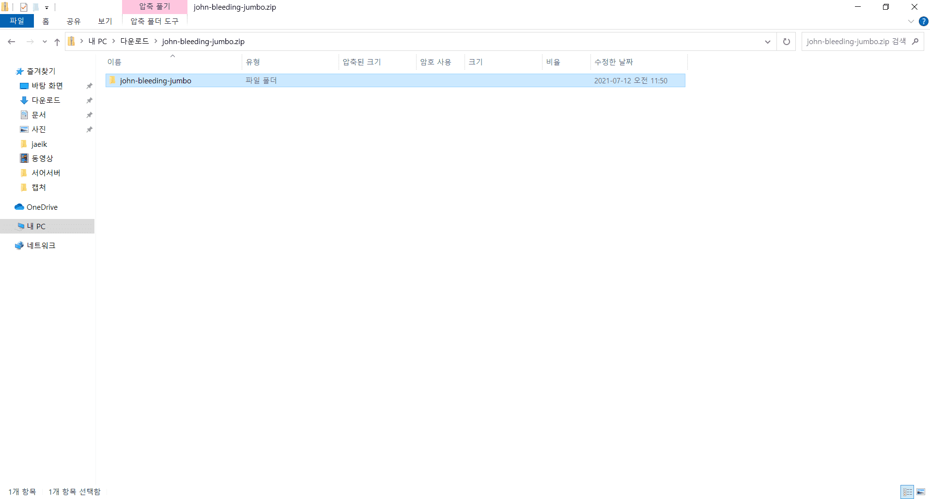
Task: Click the pin icon next to 문서
Action: (89, 115)
